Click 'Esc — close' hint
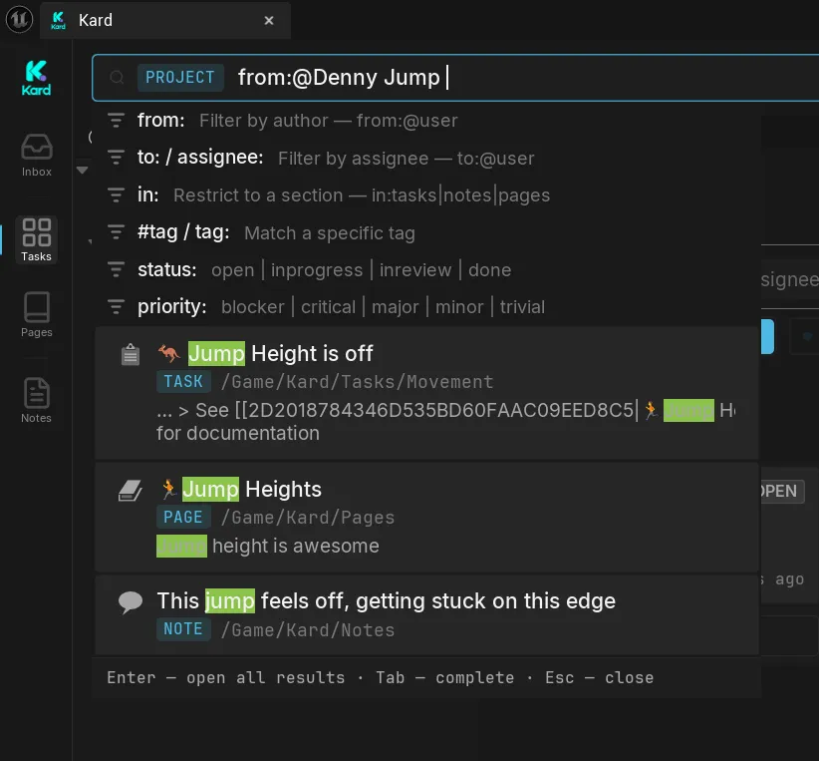 click(x=599, y=677)
